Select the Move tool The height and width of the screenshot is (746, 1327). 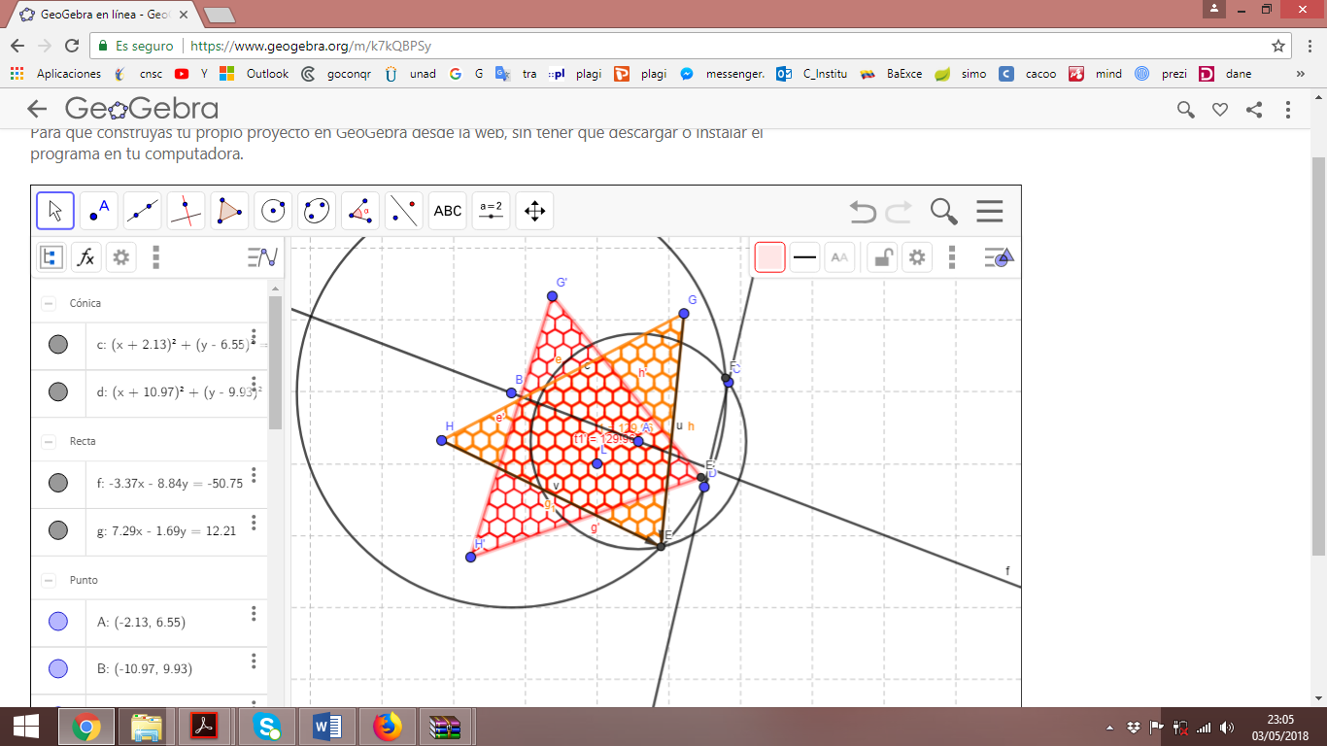[x=54, y=210]
